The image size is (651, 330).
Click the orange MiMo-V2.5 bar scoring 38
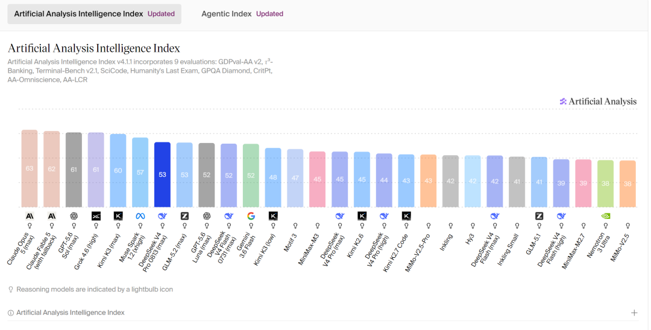click(x=627, y=183)
